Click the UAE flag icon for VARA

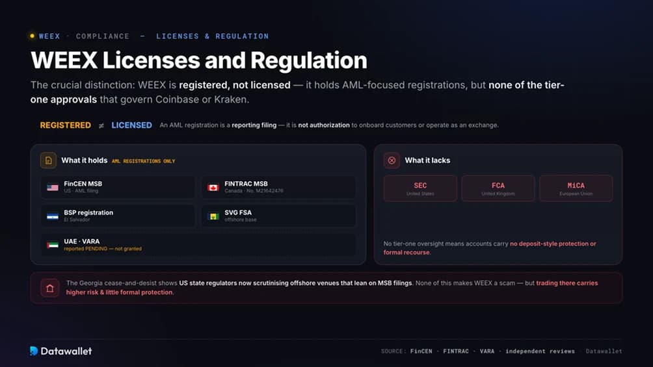pos(53,245)
